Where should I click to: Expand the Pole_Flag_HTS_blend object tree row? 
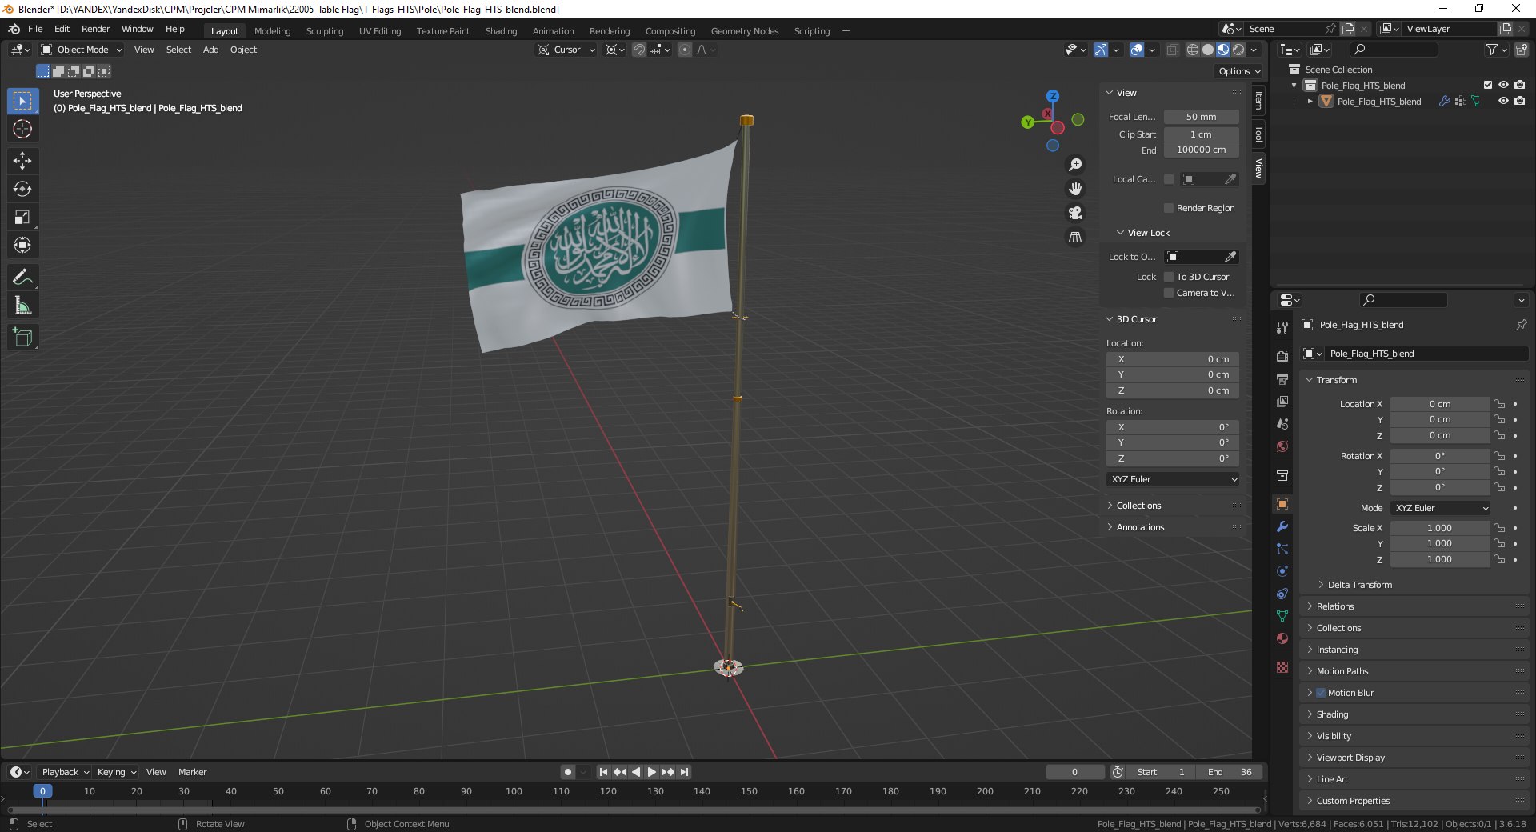click(1310, 102)
